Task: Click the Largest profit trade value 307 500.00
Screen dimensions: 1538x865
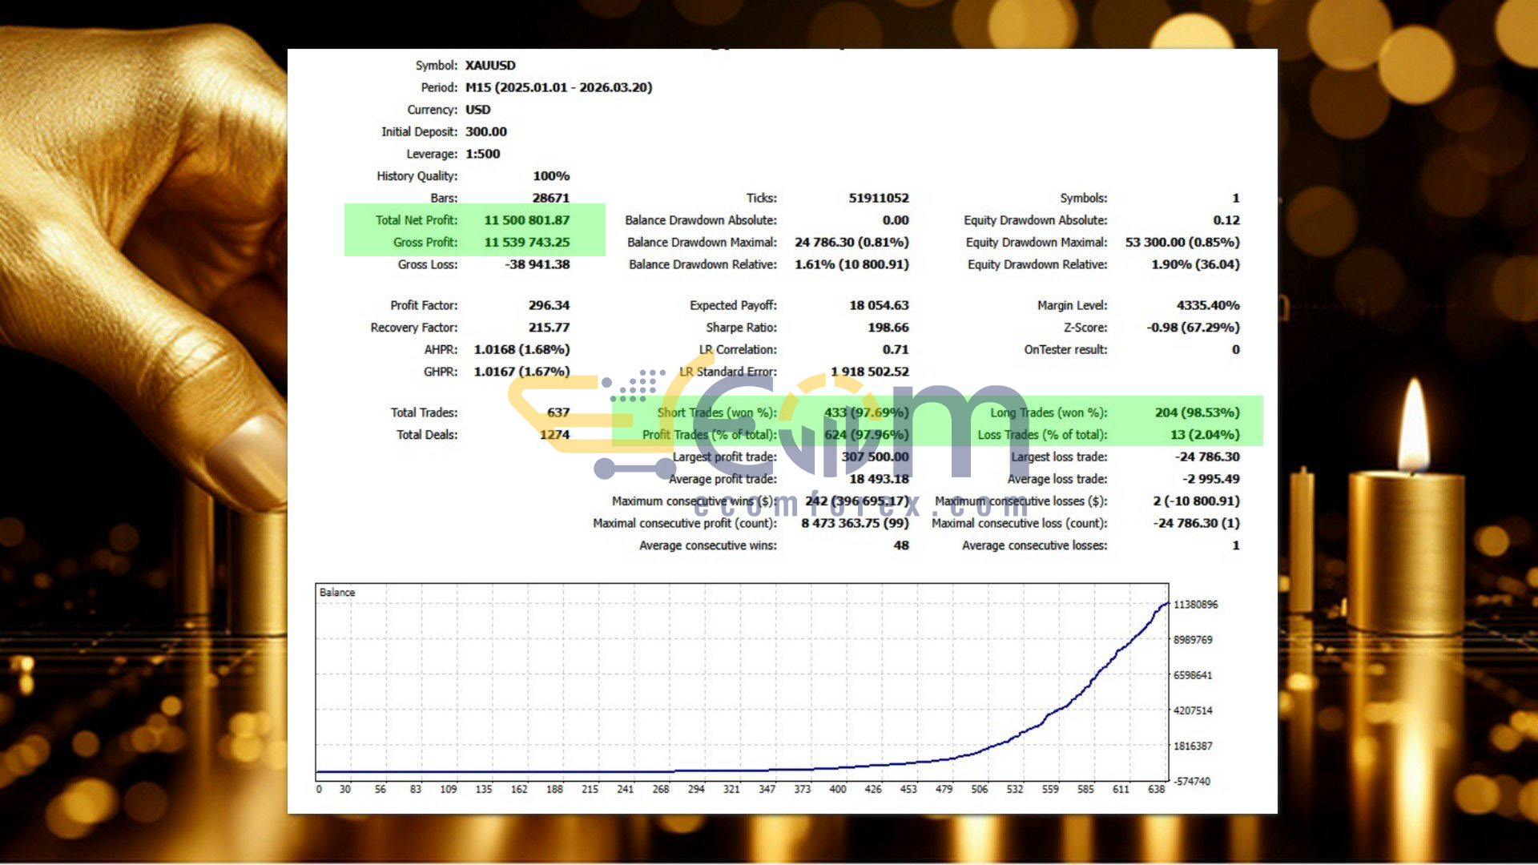Action: pos(875,457)
